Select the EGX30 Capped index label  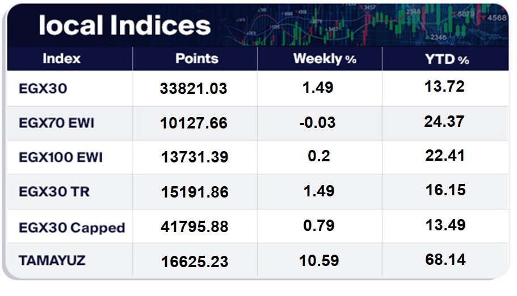(72, 227)
